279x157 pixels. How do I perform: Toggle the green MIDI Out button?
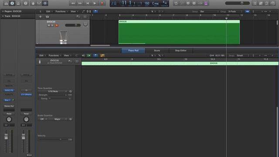click(88, 55)
